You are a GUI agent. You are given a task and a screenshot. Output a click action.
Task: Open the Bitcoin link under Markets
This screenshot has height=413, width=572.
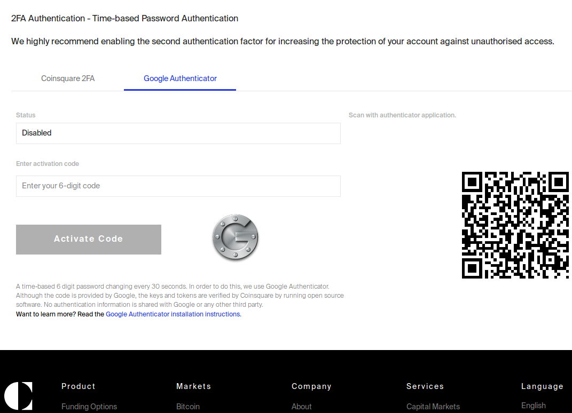[188, 407]
